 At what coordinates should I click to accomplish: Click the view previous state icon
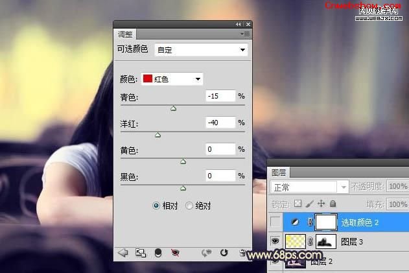coord(207,253)
